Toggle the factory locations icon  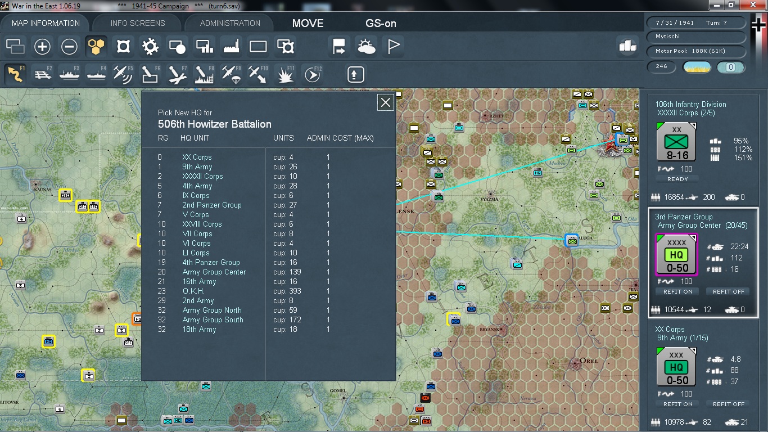point(231,46)
